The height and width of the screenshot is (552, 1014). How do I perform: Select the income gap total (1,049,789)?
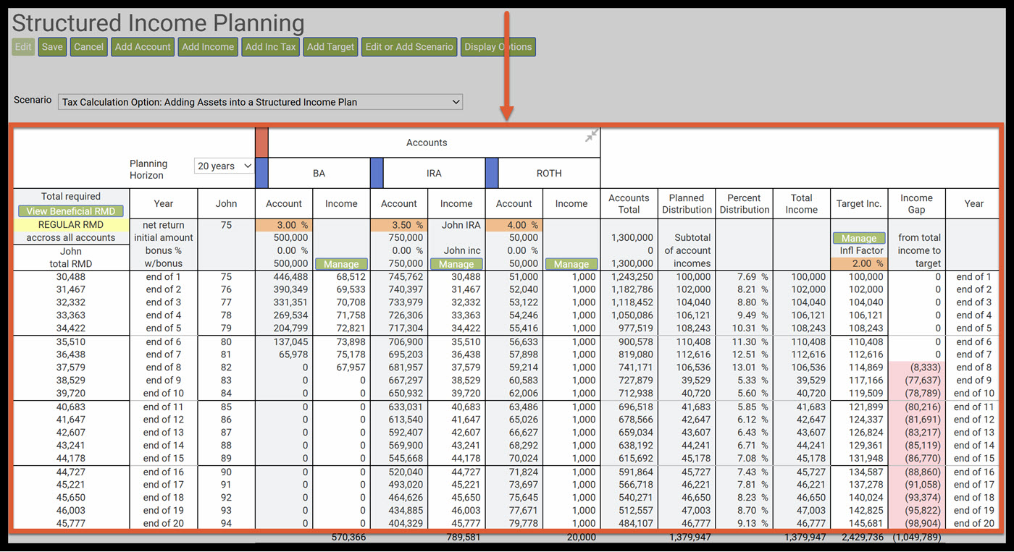[916, 538]
